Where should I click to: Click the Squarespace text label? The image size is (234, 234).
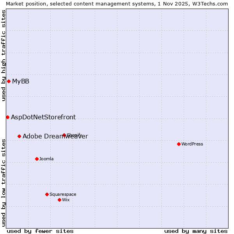[x=63, y=195]
